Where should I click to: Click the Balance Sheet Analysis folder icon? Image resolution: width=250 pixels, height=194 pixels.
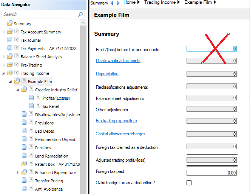9,56
